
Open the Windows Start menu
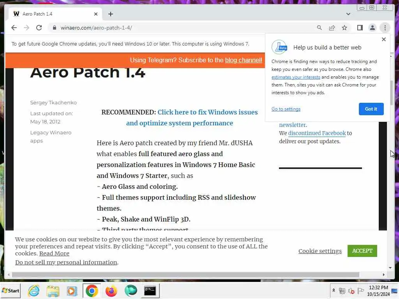[11, 290]
